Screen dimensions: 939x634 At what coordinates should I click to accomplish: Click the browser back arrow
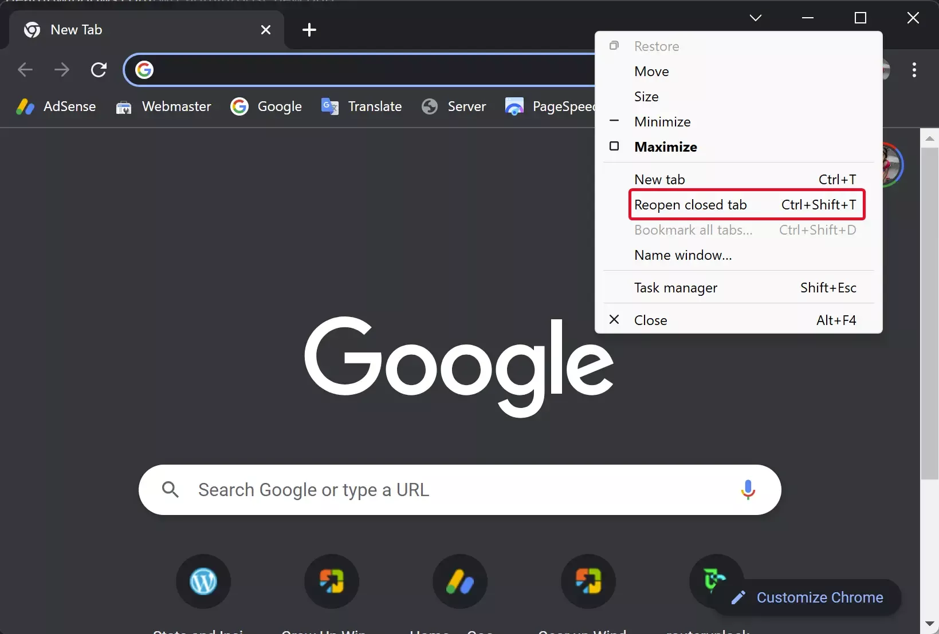pos(25,70)
